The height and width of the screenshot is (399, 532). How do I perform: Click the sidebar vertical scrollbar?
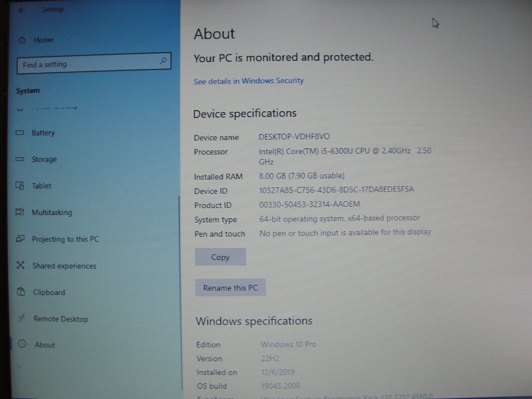tap(180, 293)
